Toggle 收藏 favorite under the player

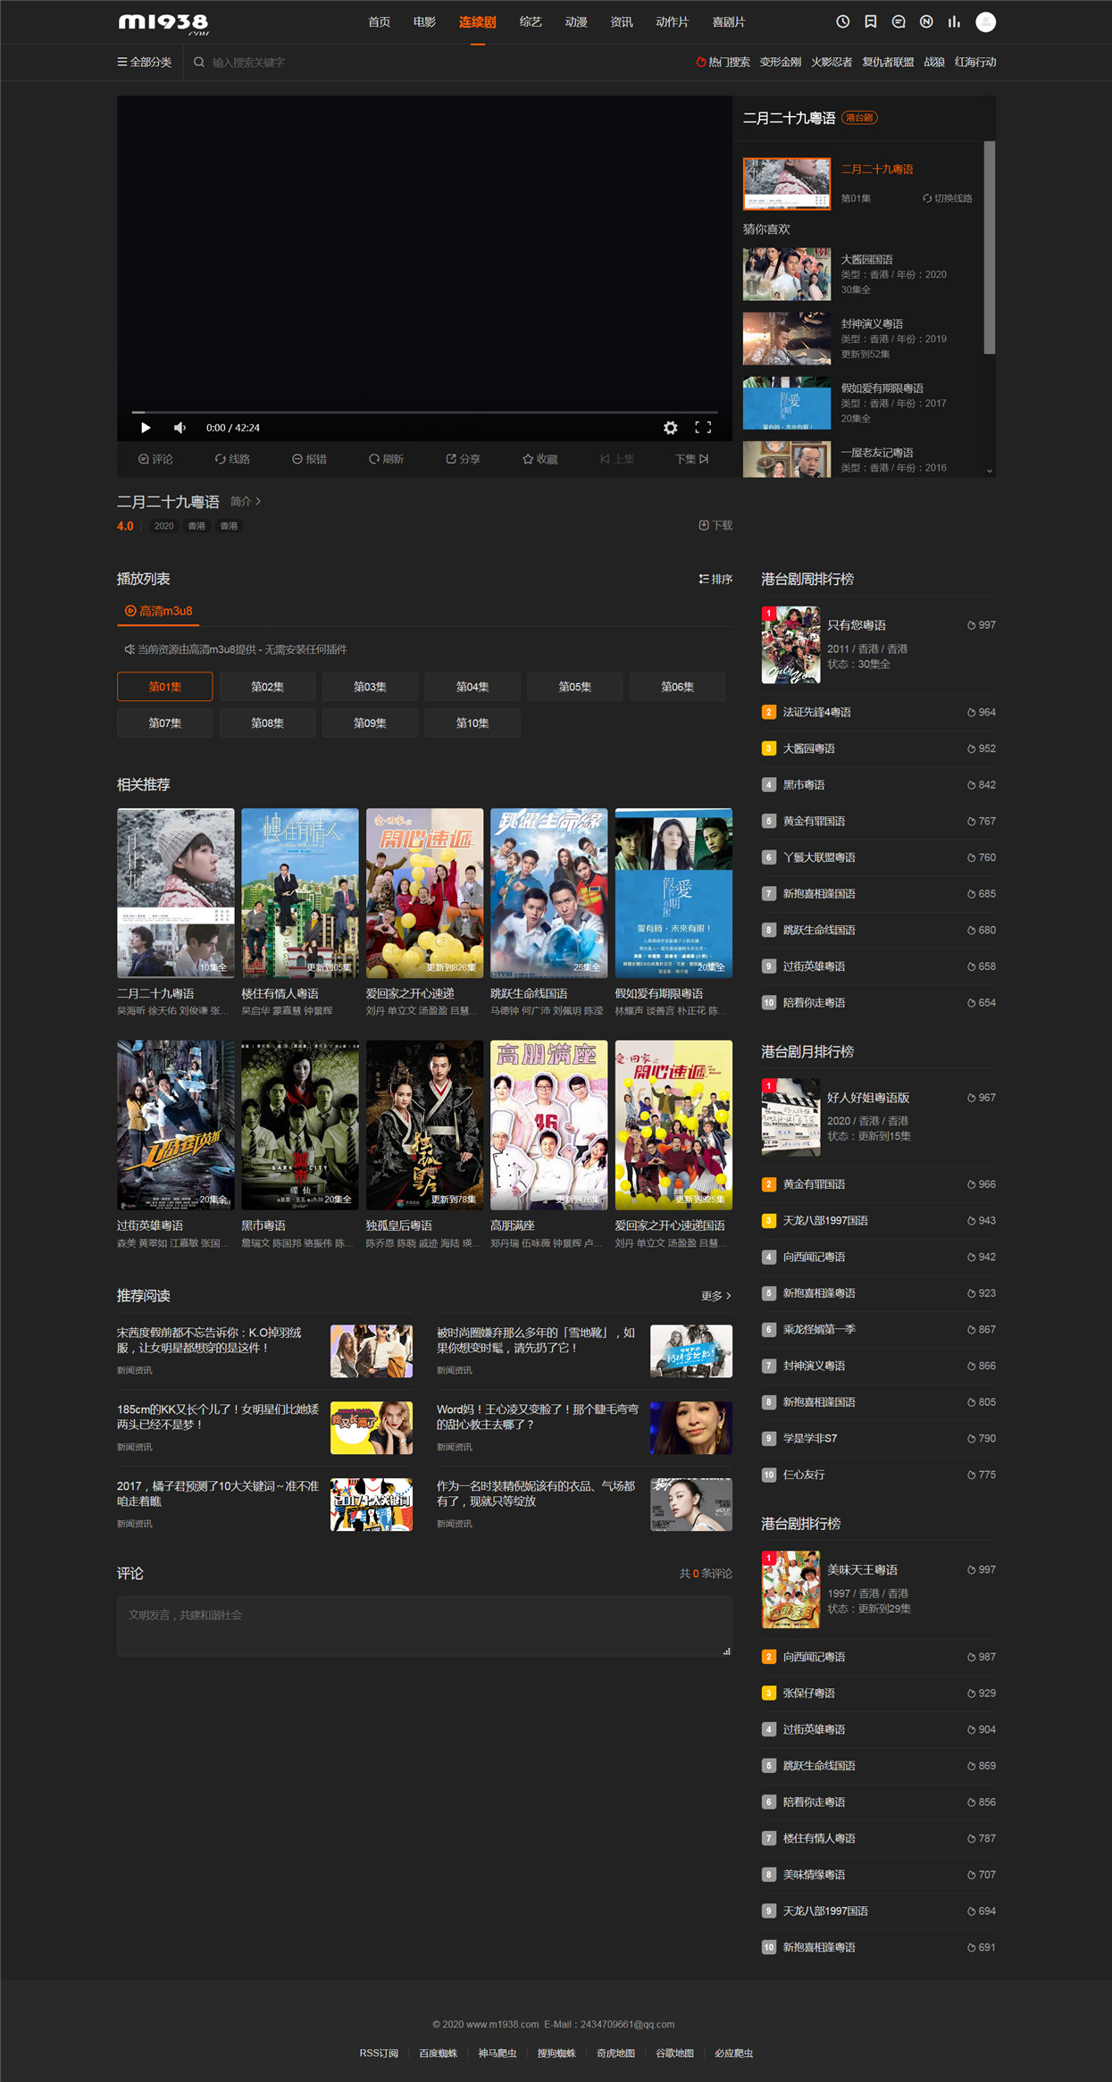(x=540, y=459)
